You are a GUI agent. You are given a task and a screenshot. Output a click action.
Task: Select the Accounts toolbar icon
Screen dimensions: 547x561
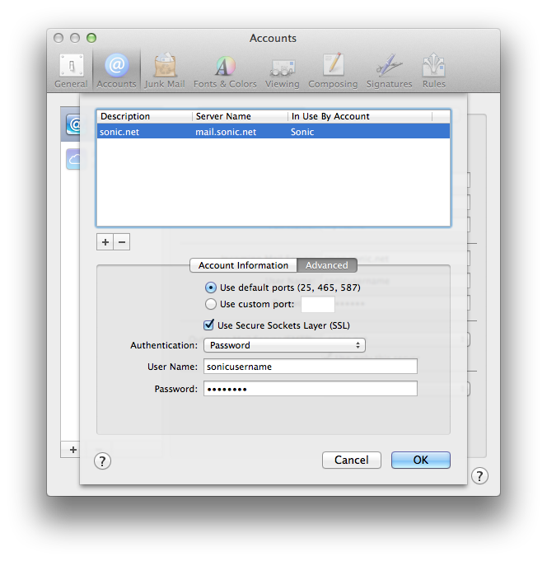(117, 71)
